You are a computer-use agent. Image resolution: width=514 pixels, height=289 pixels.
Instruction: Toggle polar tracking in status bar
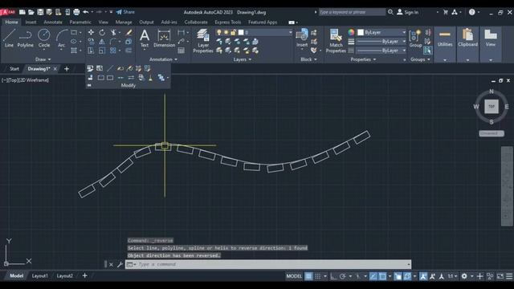[x=343, y=276]
